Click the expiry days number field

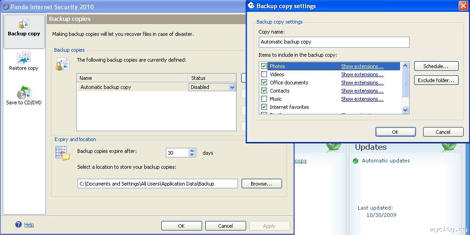[177, 153]
